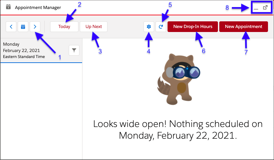Pop out the Appointment Manager window
The image size is (274, 160).
[x=265, y=8]
